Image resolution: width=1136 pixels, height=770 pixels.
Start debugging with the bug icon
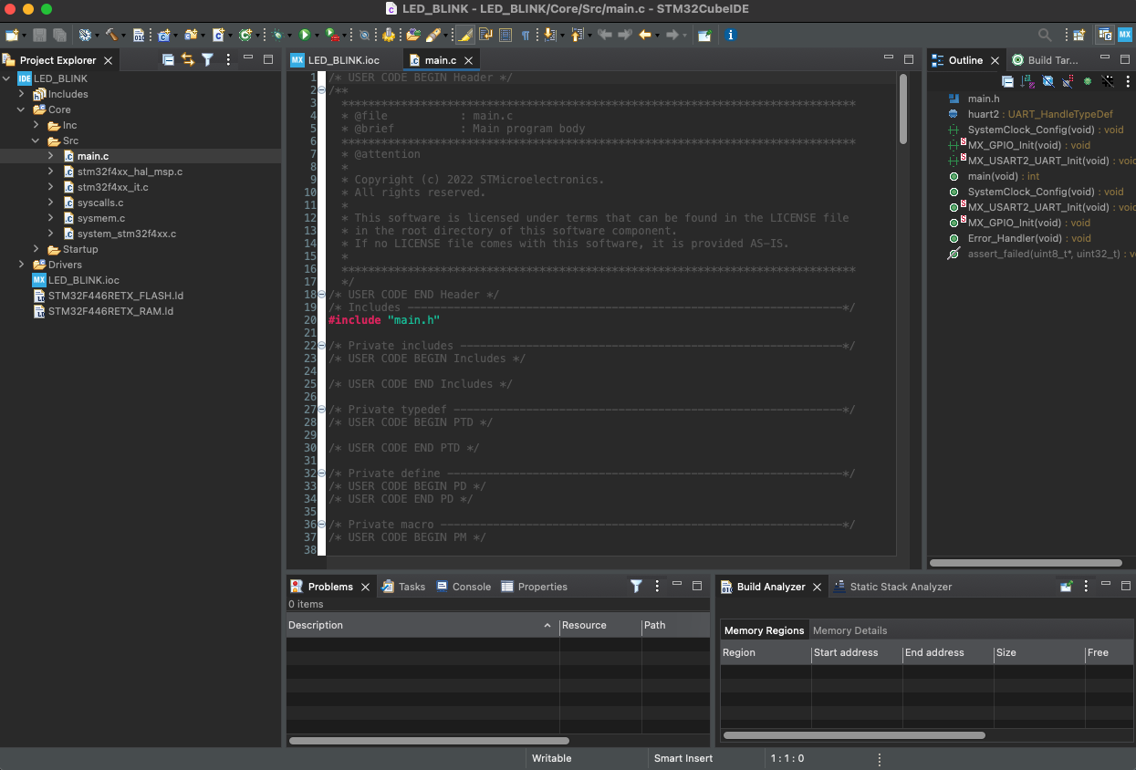tap(278, 35)
